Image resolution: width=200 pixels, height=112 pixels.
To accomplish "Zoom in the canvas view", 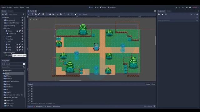I will 39,19.
